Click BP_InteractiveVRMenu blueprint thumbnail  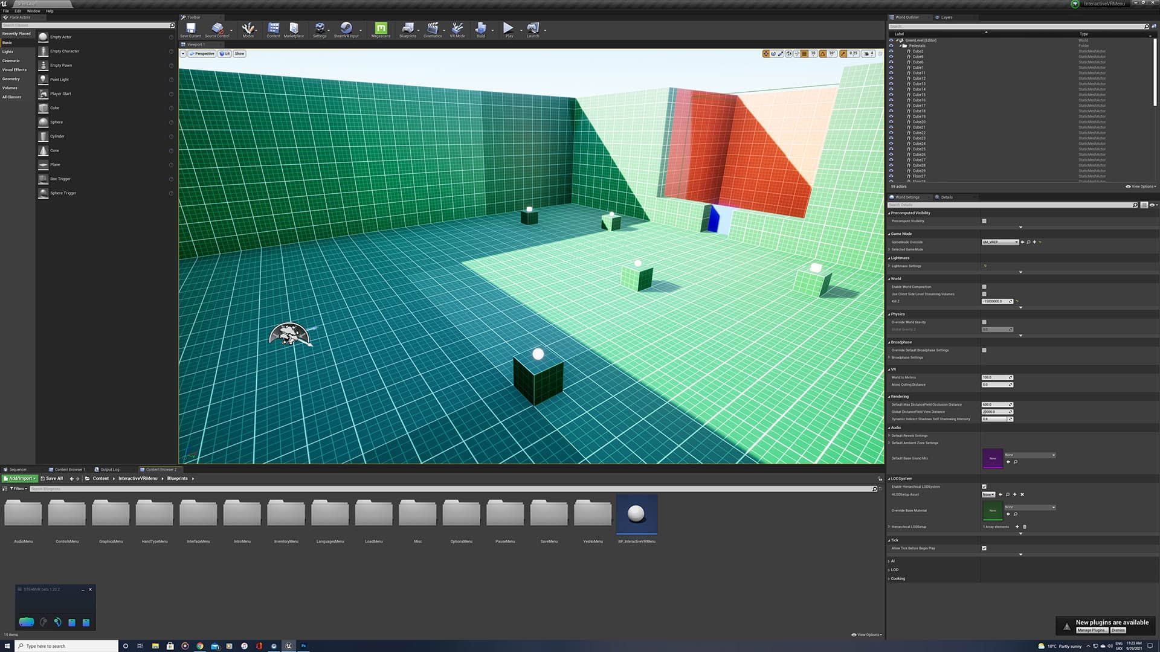636,514
